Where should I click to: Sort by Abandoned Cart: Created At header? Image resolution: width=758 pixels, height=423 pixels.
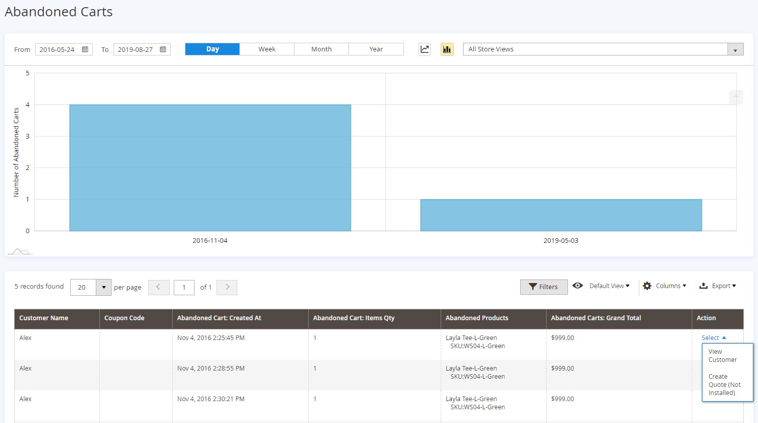[x=240, y=318]
